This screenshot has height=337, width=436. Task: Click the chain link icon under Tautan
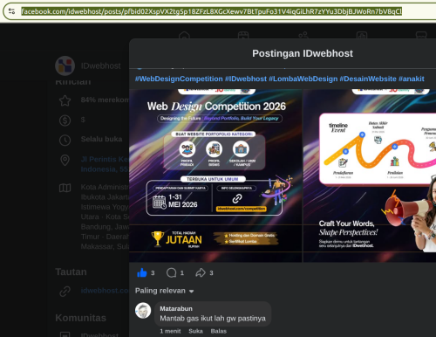(x=65, y=291)
